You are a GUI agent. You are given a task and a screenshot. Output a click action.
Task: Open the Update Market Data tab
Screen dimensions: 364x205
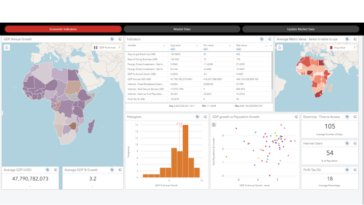[x=301, y=29]
